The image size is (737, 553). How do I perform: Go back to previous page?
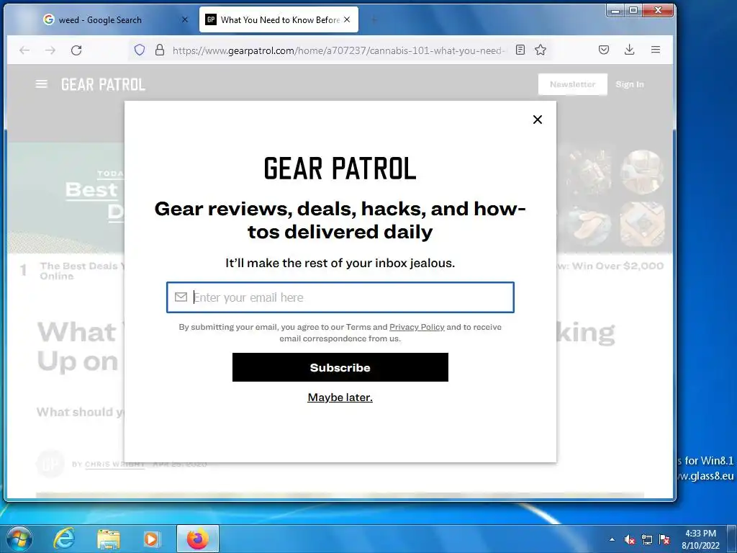point(24,50)
